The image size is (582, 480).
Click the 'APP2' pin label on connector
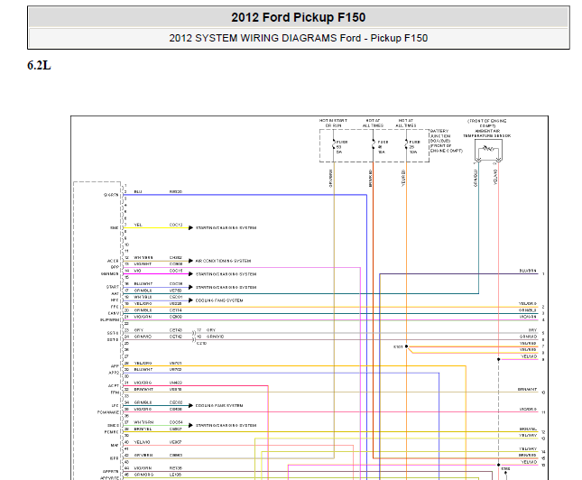[114, 373]
